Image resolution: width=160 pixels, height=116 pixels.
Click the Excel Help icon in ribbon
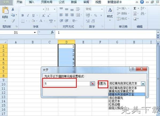[142, 2]
